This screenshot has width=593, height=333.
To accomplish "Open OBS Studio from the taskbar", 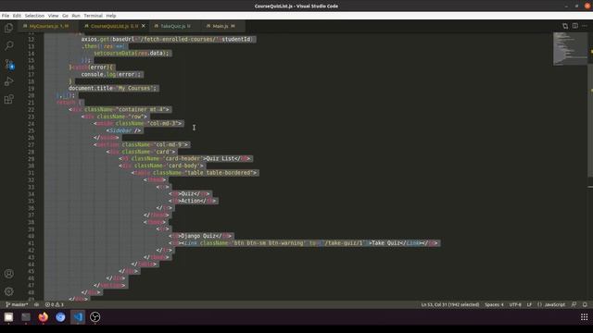I will tap(95, 317).
